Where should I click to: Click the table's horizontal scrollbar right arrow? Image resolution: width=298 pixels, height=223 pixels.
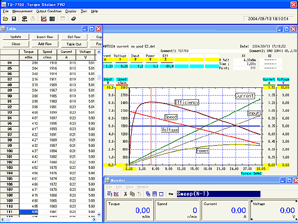94,219
